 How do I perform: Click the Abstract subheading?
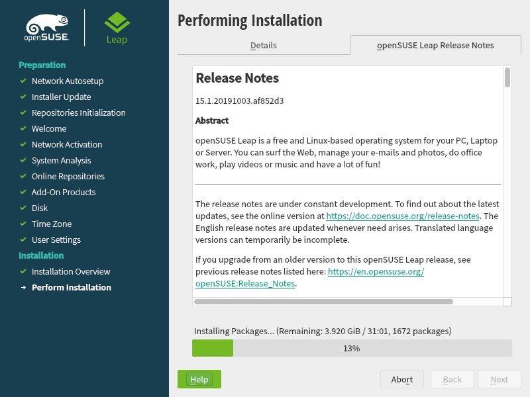click(212, 120)
